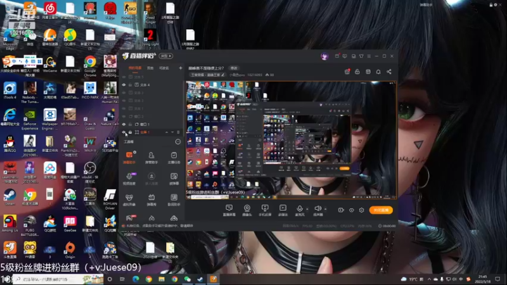Click the T-shirt skin icon in the title bar

pyautogui.click(x=361, y=56)
